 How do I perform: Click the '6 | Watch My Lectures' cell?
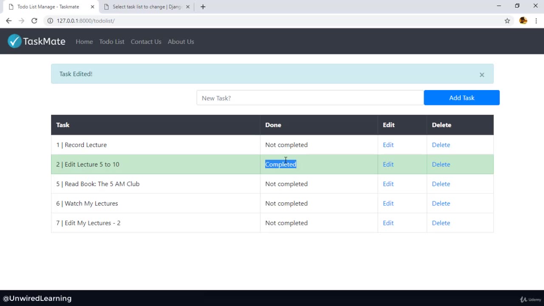coord(156,204)
